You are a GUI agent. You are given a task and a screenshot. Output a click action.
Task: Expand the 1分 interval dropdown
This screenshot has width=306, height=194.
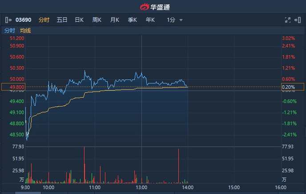171,20
